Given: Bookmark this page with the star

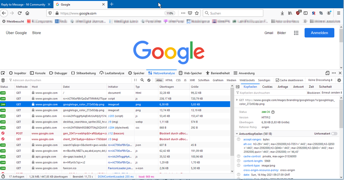Looking at the screenshot, I should (197, 13).
